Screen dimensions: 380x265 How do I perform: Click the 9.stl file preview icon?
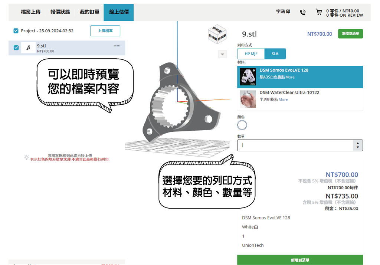[x=28, y=48]
